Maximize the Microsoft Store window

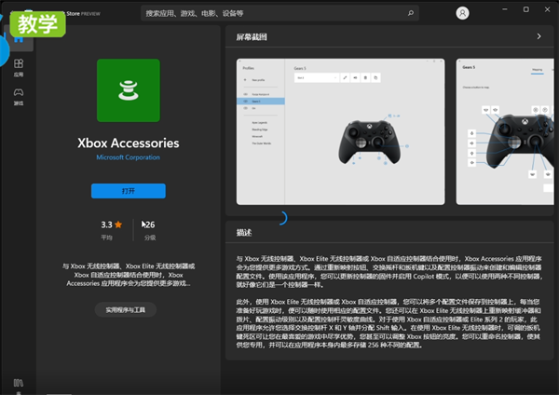tap(525, 9)
